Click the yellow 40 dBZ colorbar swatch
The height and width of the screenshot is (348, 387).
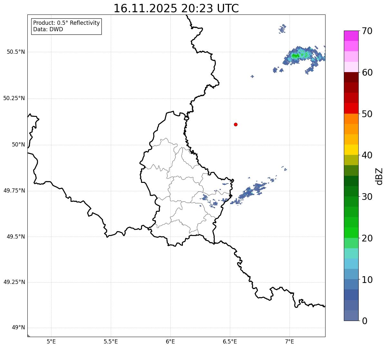[x=351, y=150]
